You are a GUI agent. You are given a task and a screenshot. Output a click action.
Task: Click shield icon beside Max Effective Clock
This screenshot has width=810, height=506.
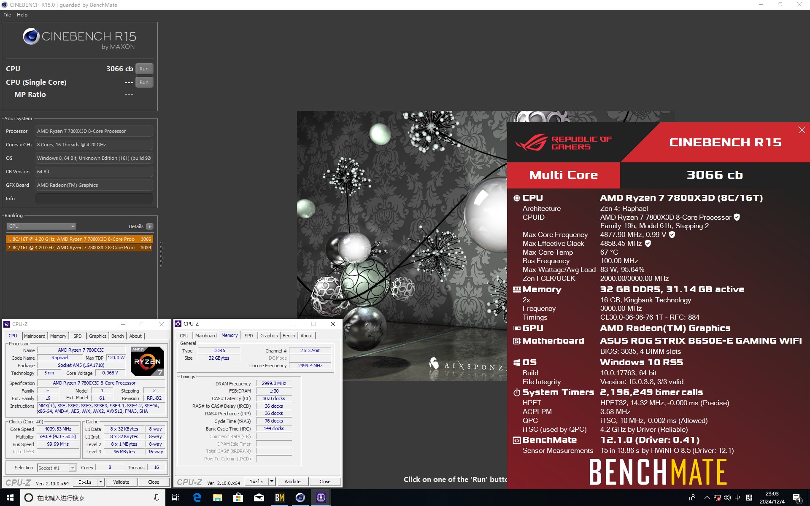(648, 243)
